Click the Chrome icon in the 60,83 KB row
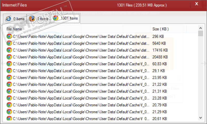 point(9,64)
